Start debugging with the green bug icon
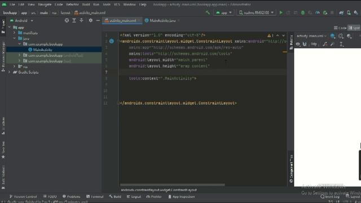The image size is (361, 203). [x=303, y=12]
